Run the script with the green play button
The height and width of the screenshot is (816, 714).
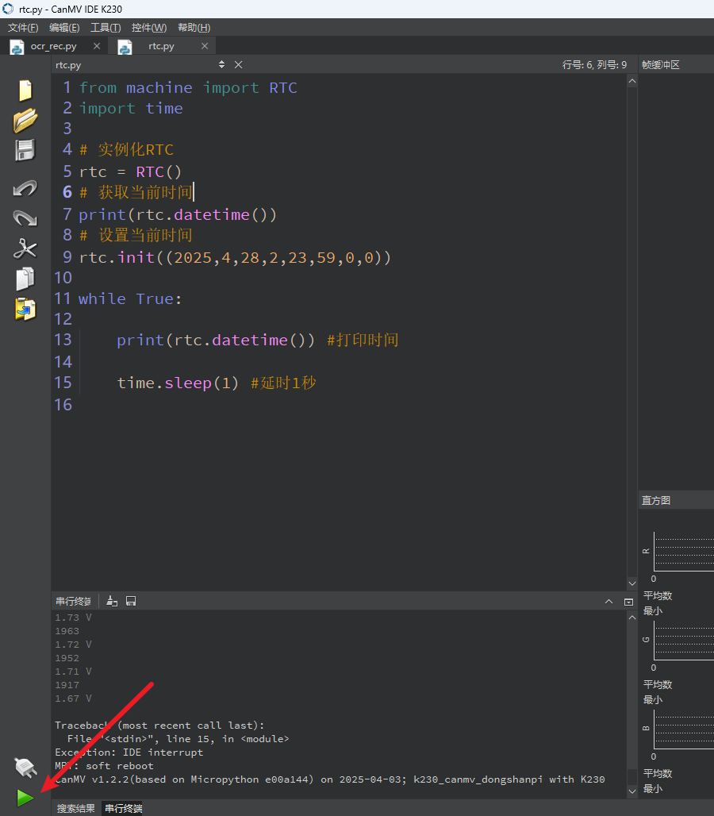click(x=25, y=798)
